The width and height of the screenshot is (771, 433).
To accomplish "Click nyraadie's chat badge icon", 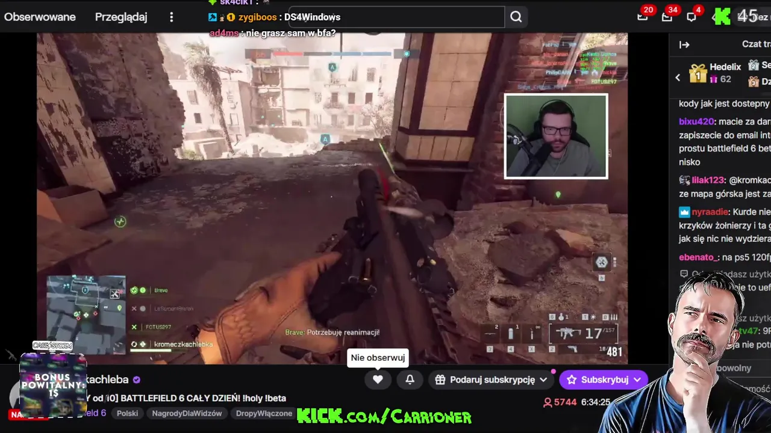I will (684, 212).
